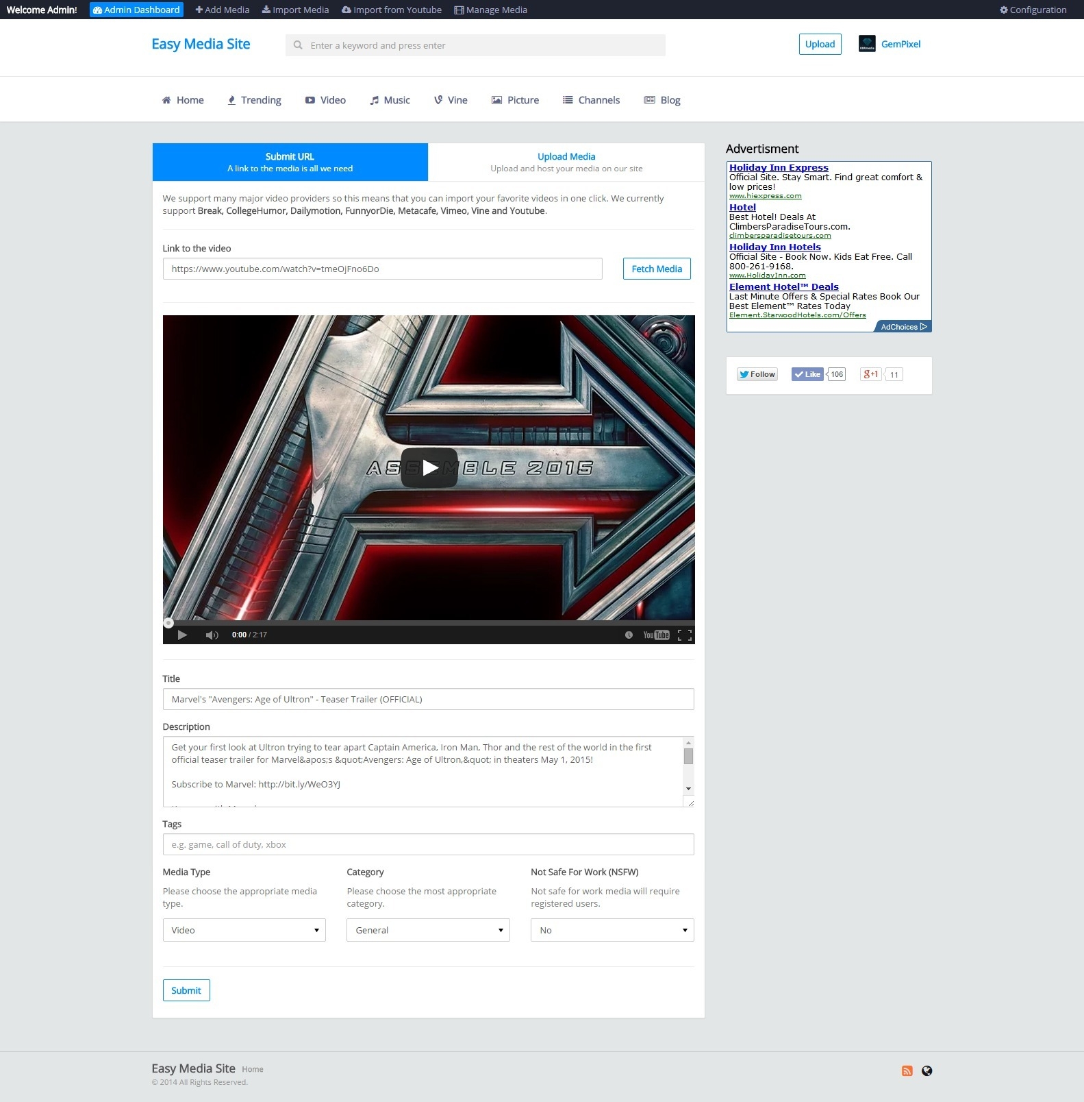Viewport: 1084px width, 1102px height.
Task: Click the Submit button
Action: pyautogui.click(x=186, y=990)
